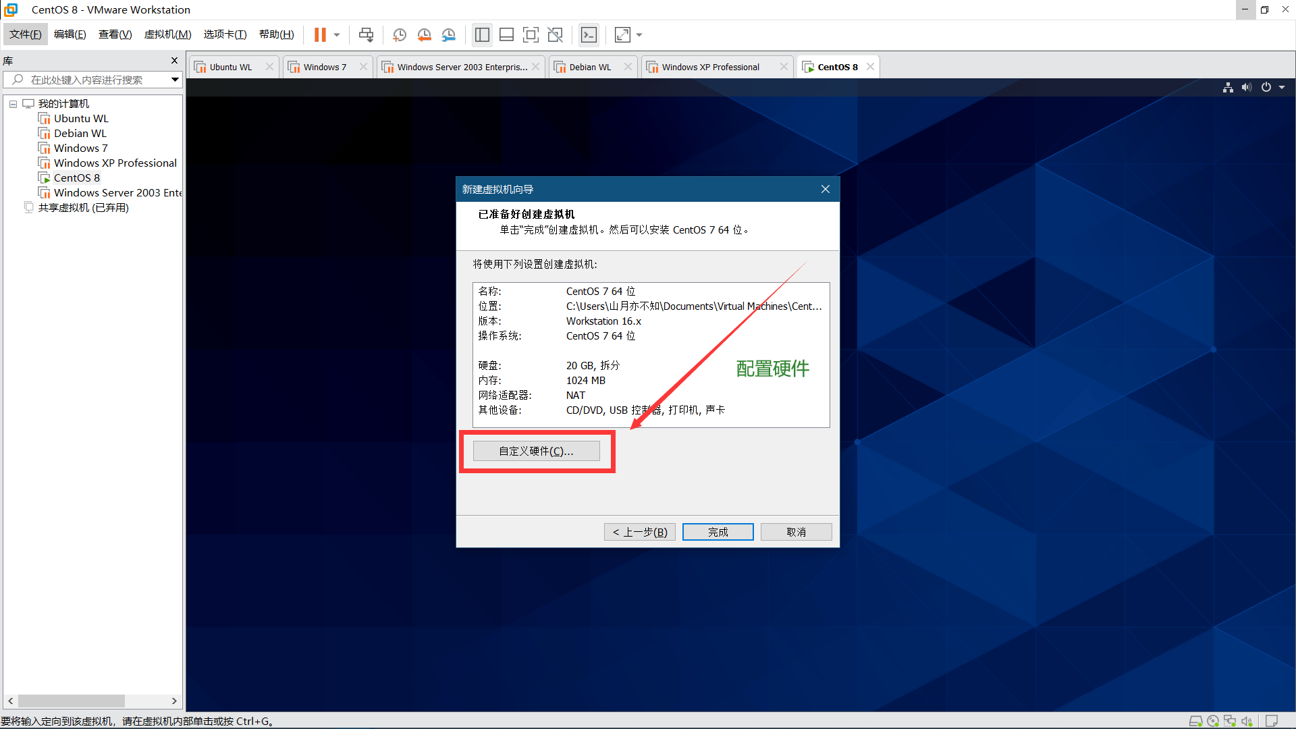This screenshot has width=1296, height=729.
Task: Click the 取消 cancel button
Action: tap(796, 532)
